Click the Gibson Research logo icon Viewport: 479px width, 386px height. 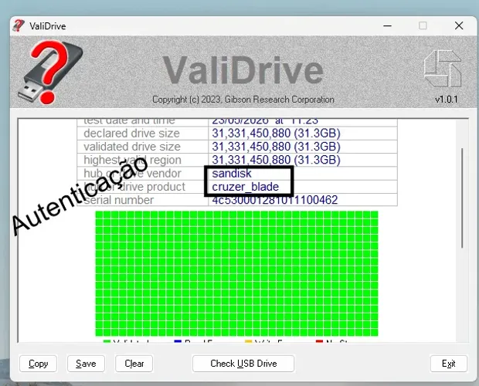pyautogui.click(x=443, y=69)
